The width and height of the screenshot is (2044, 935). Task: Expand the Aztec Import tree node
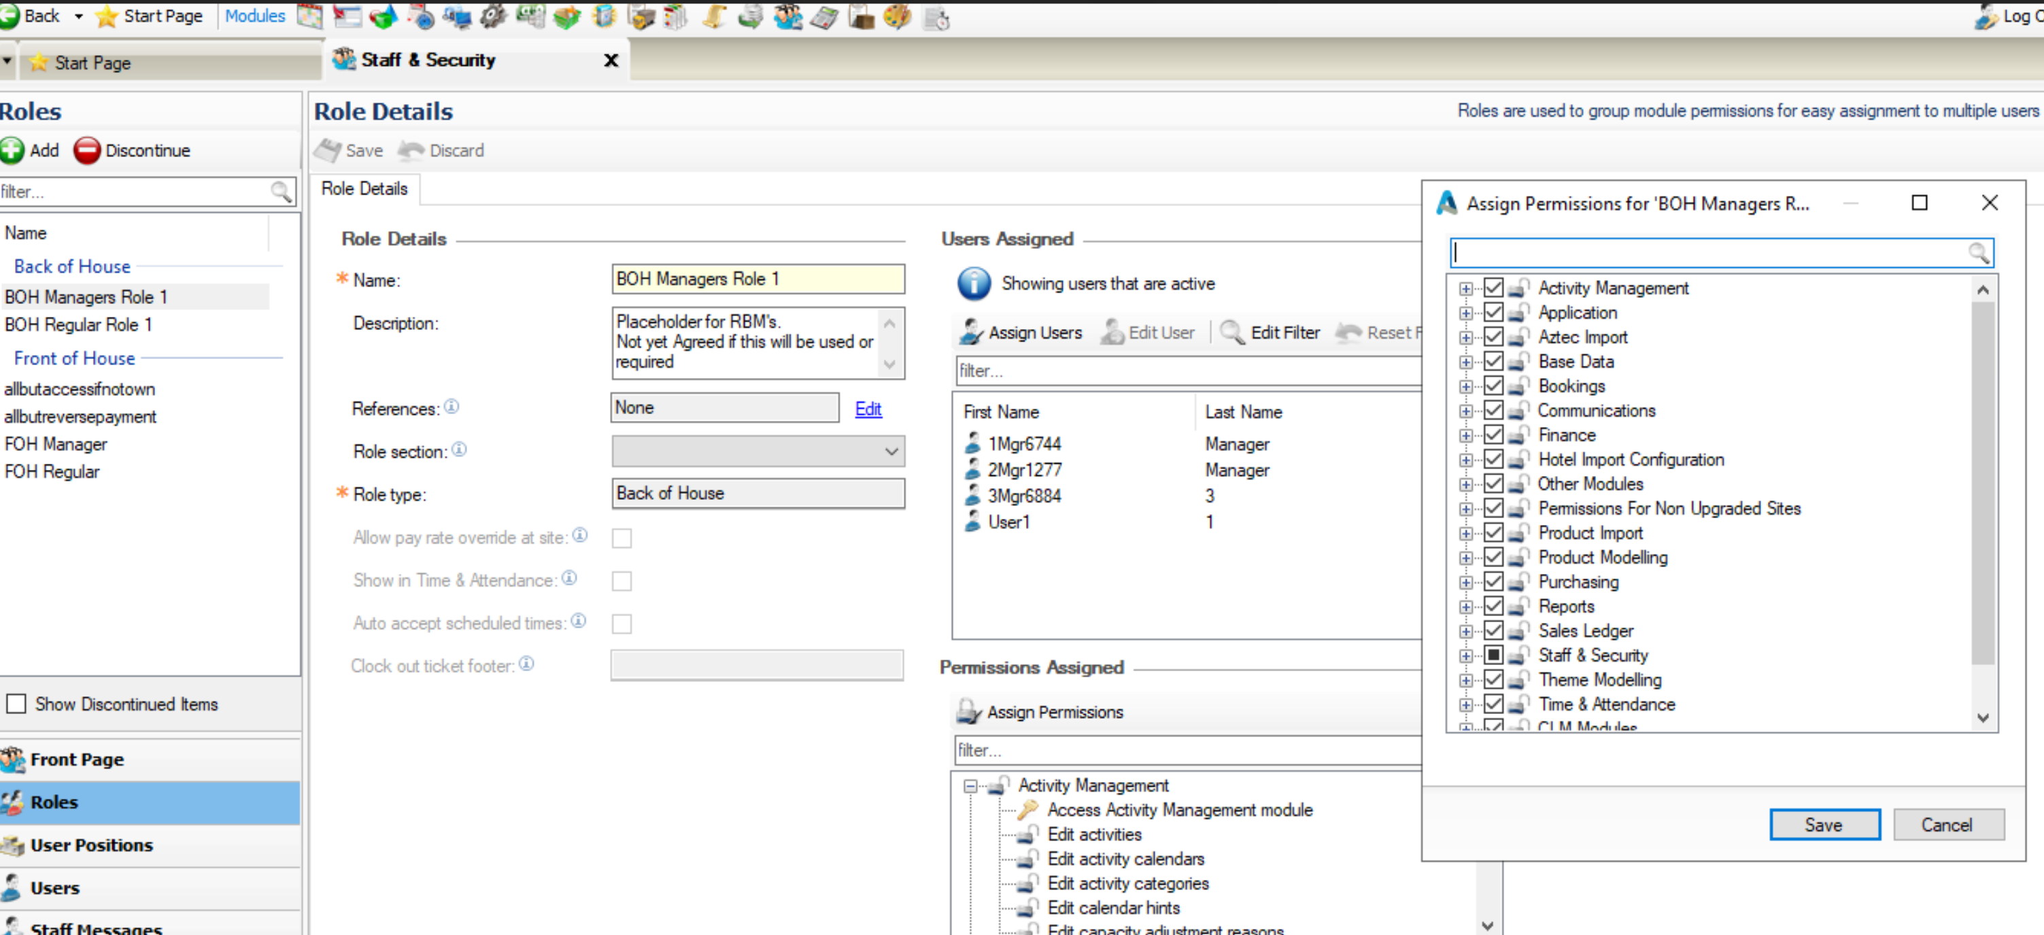point(1465,337)
